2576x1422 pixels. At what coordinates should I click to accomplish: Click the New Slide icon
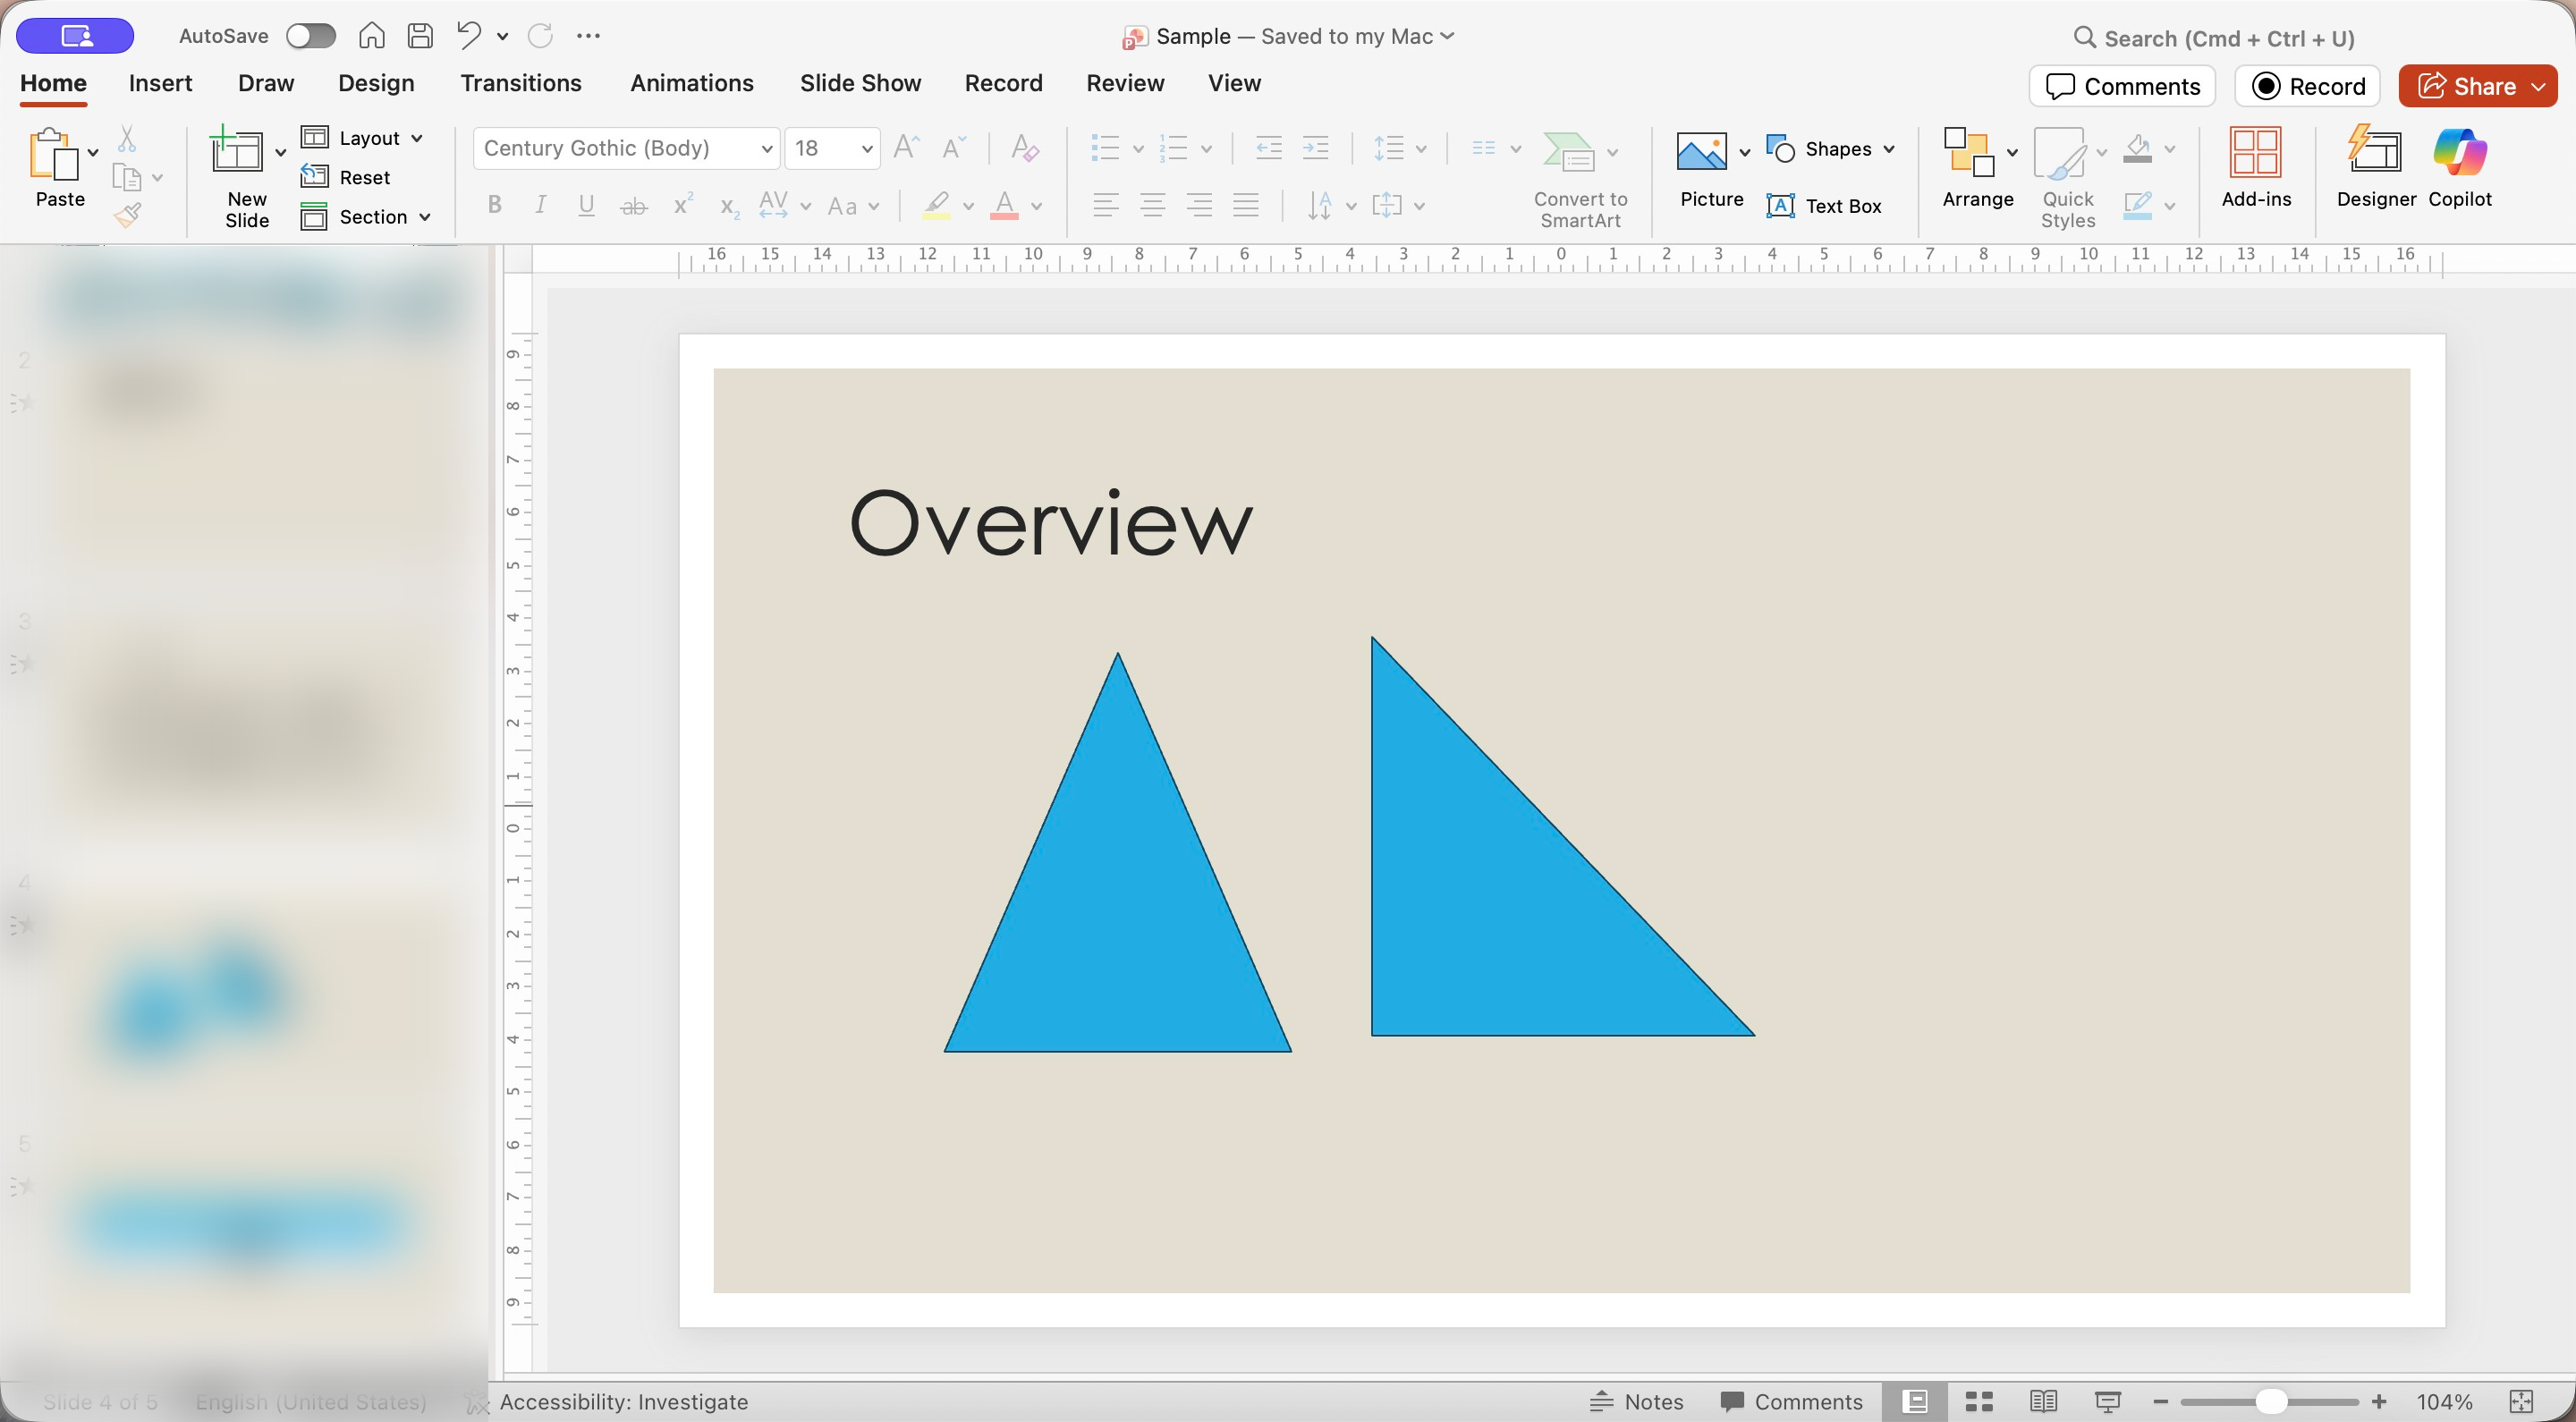pos(237,153)
